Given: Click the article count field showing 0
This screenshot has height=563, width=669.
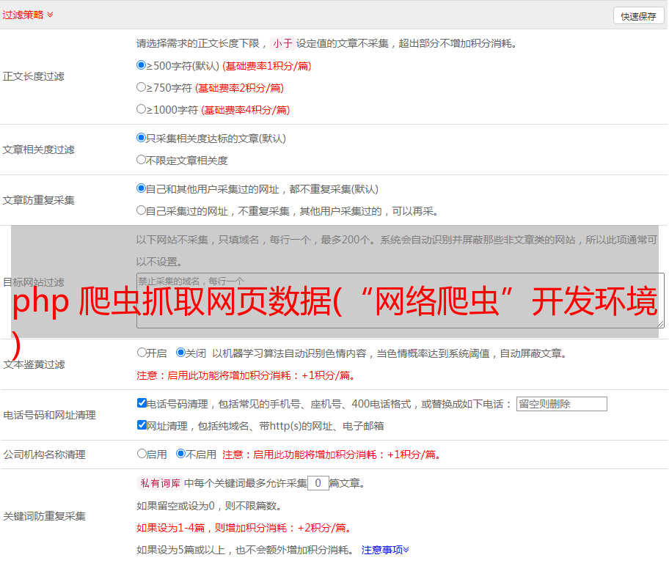Looking at the screenshot, I should 318,483.
